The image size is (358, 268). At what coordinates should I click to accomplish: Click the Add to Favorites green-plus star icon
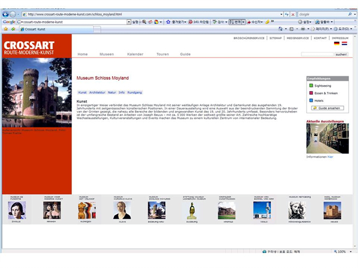pyautogui.click(x=13, y=29)
